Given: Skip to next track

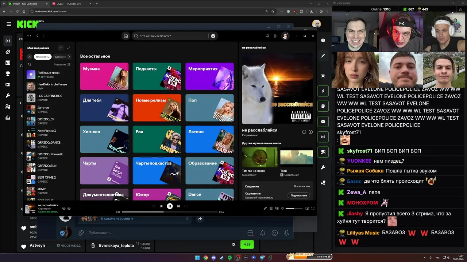Looking at the screenshot, I should (x=178, y=206).
